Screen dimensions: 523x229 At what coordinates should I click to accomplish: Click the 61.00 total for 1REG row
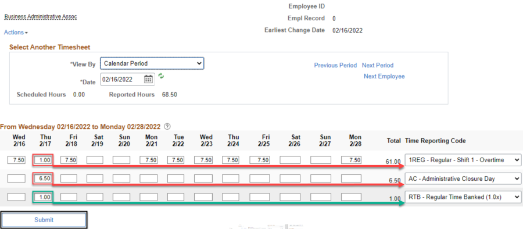pyautogui.click(x=393, y=162)
